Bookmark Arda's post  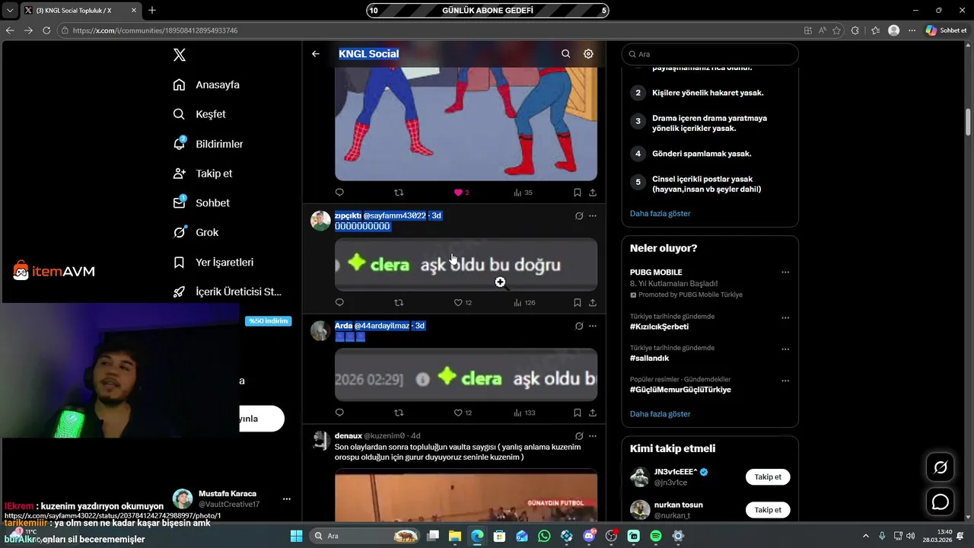[x=578, y=413]
